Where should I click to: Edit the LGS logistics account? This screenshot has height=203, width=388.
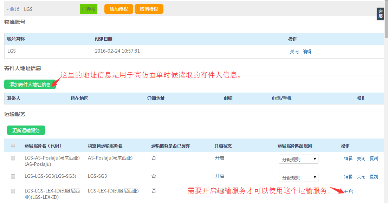(x=307, y=52)
